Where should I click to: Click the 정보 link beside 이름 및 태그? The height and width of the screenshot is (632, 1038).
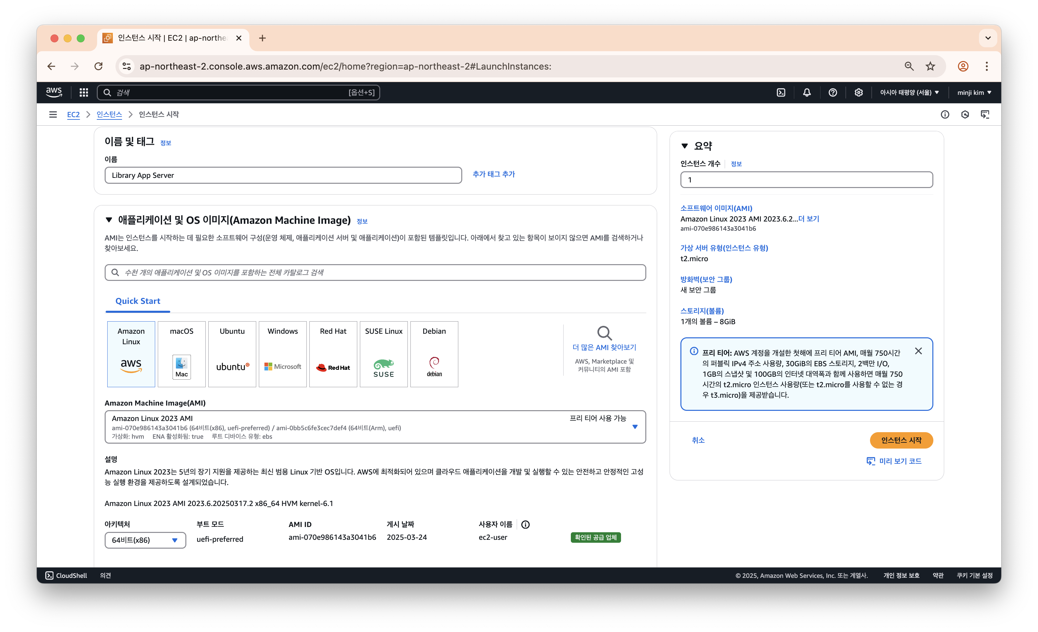point(166,143)
